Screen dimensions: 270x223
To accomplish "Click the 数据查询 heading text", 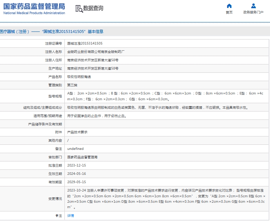I will tap(93, 8).
